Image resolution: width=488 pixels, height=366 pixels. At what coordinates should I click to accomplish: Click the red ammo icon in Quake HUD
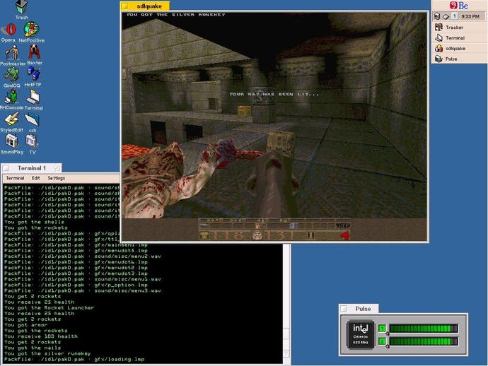(x=344, y=236)
